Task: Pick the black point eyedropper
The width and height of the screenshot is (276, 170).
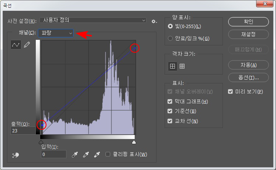Action: pyautogui.click(x=75, y=155)
